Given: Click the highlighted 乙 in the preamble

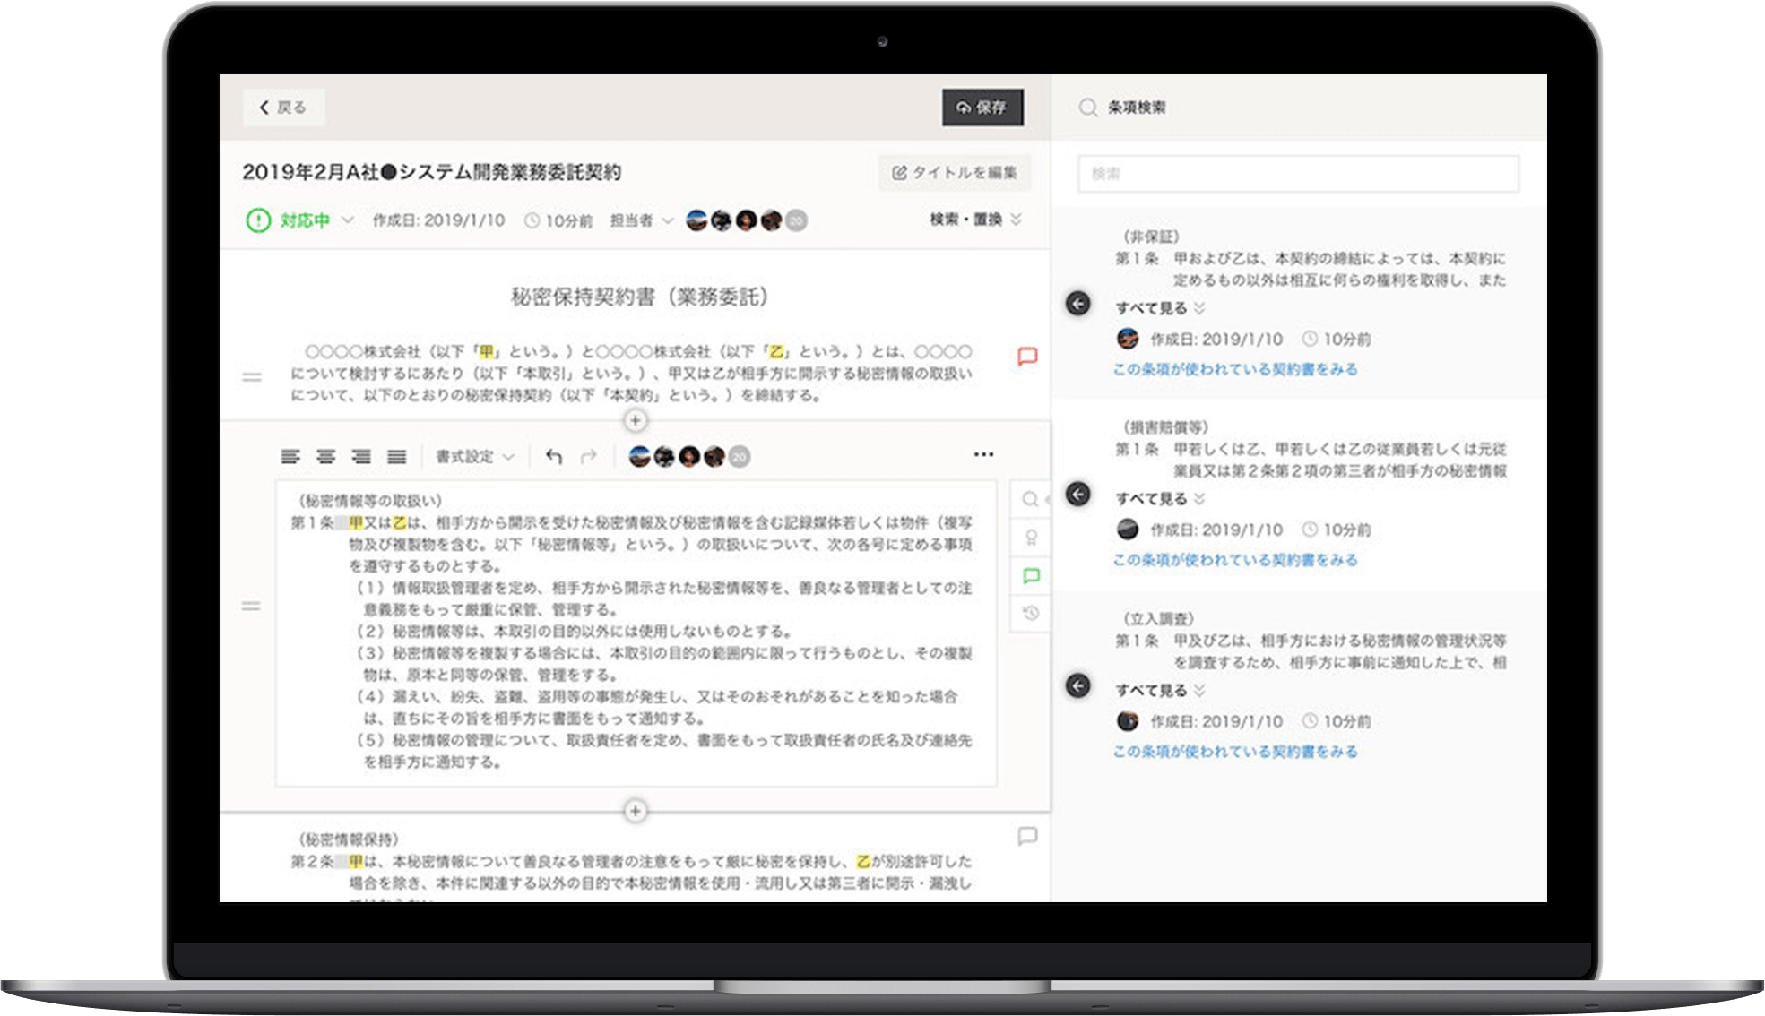Looking at the screenshot, I should (776, 352).
